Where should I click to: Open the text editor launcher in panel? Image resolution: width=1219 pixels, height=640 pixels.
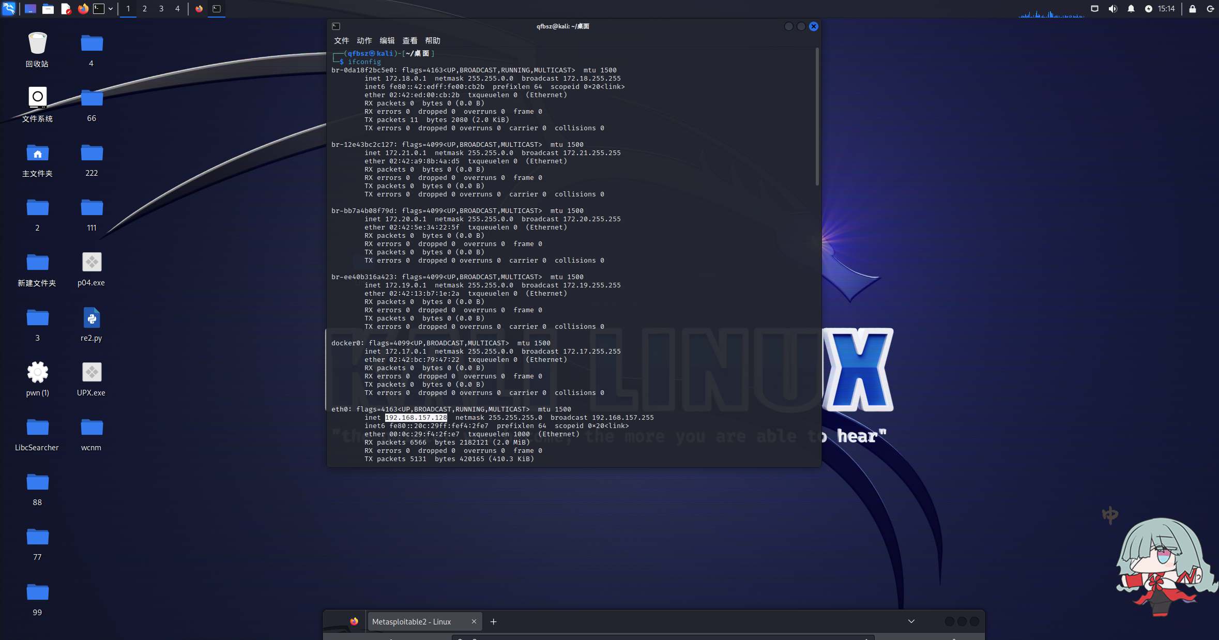click(x=66, y=9)
